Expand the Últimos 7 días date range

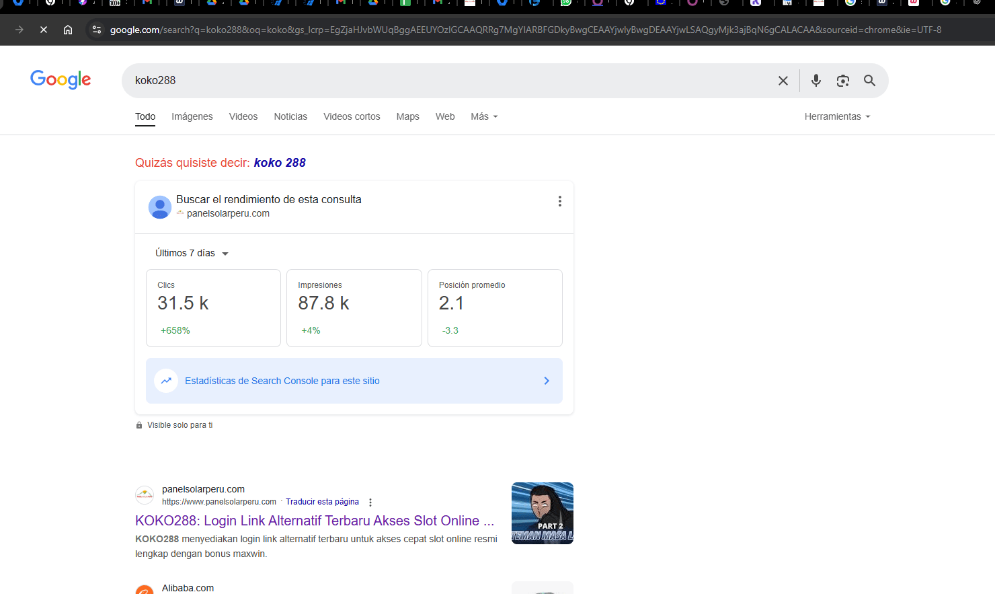point(192,254)
